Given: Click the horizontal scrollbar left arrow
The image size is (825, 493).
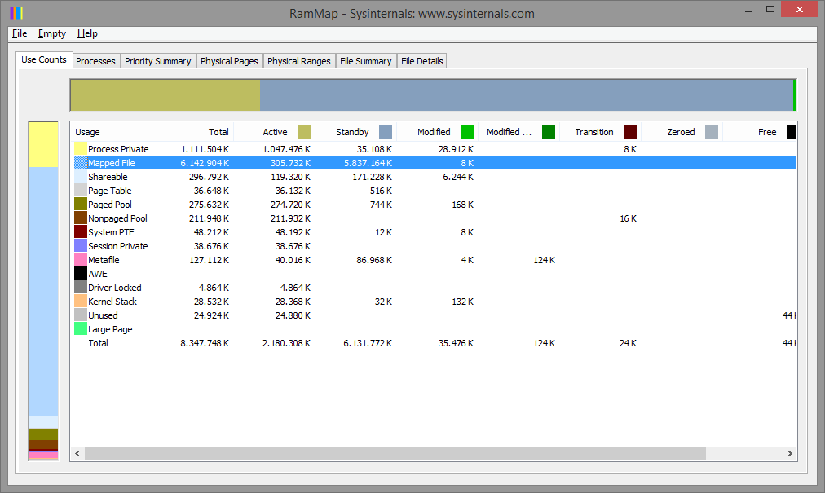Looking at the screenshot, I should click(x=77, y=454).
